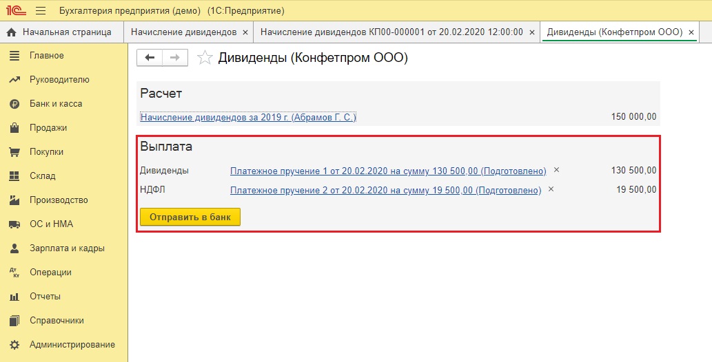Add page to favorites with star icon
This screenshot has width=712, height=362.
coord(205,58)
